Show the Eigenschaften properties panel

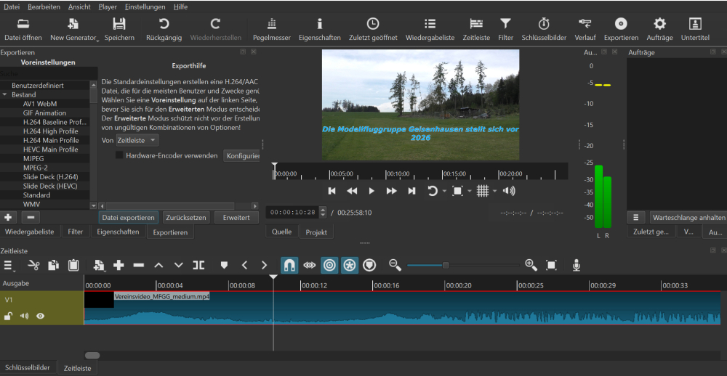point(319,30)
